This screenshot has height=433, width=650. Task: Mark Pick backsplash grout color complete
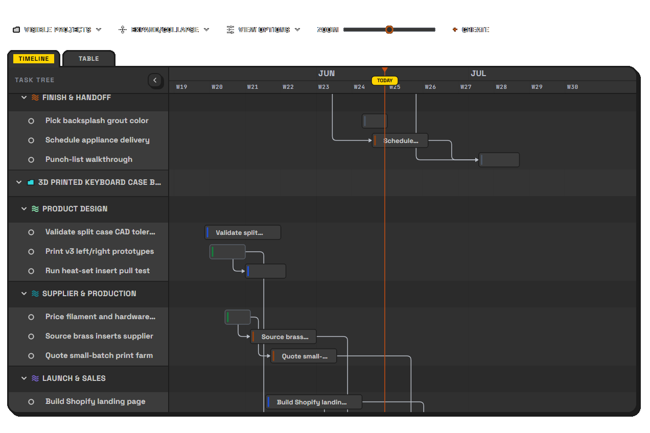tap(31, 121)
